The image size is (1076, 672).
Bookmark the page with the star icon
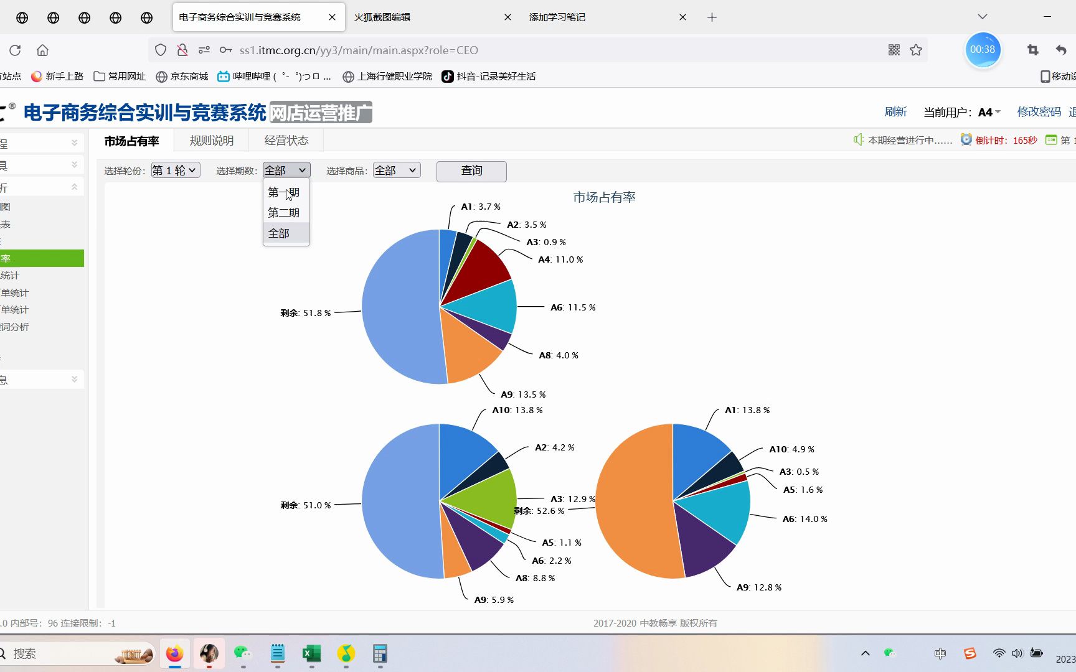click(915, 50)
